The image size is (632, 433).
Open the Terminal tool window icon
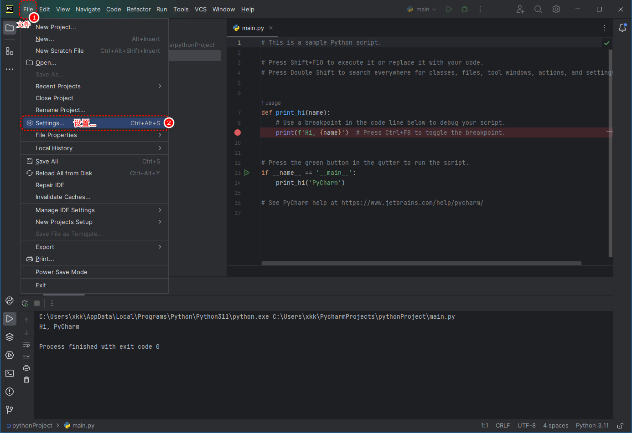click(x=10, y=373)
